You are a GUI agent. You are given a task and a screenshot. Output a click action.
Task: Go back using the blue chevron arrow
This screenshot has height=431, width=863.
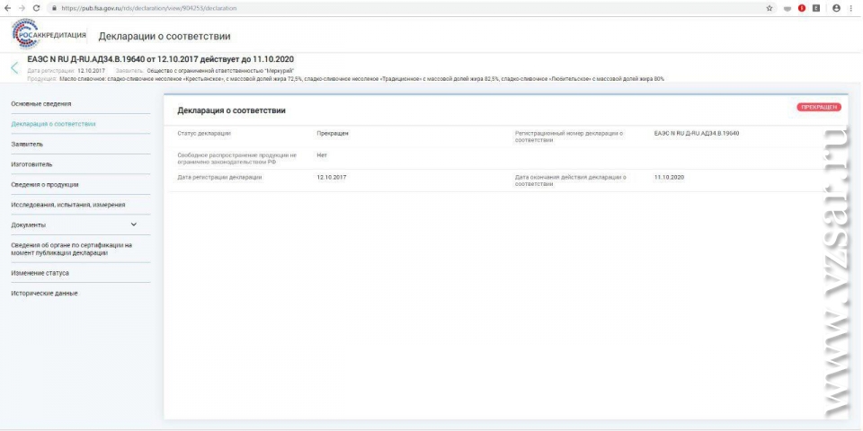pos(14,67)
